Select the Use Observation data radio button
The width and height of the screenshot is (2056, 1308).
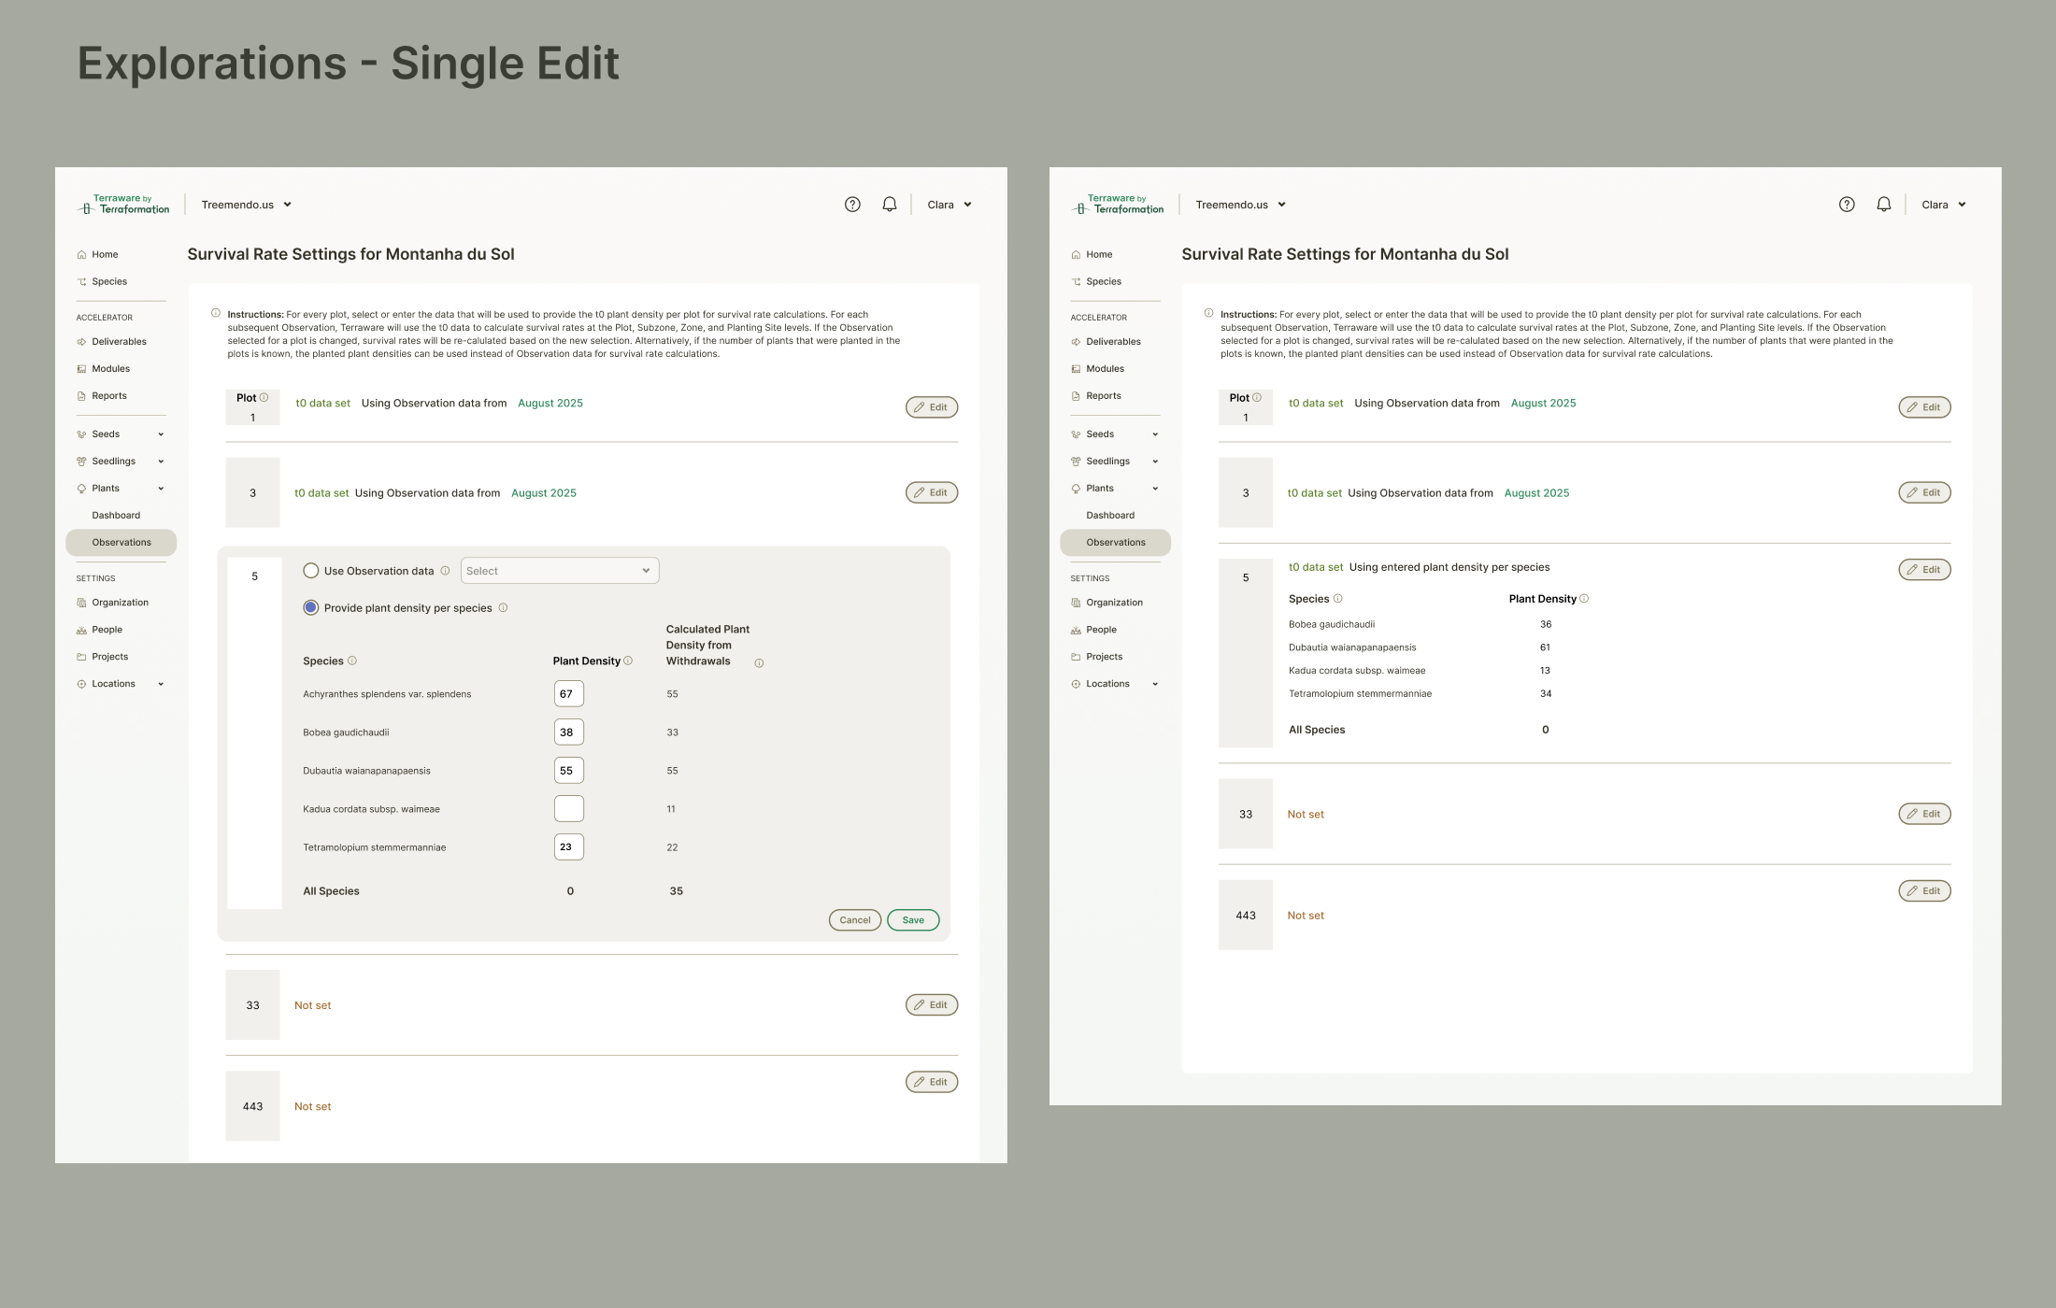click(311, 571)
